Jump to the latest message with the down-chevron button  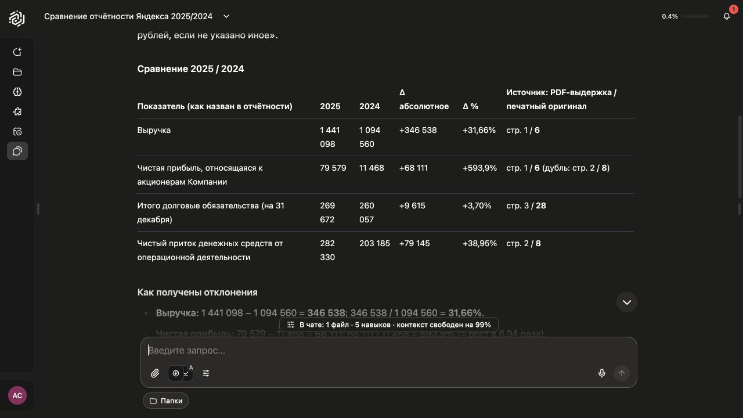point(627,302)
